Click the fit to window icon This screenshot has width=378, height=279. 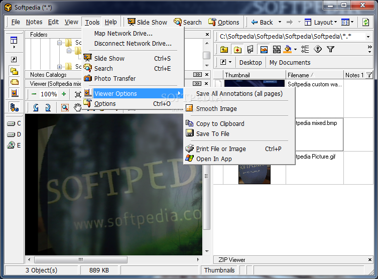(78, 94)
